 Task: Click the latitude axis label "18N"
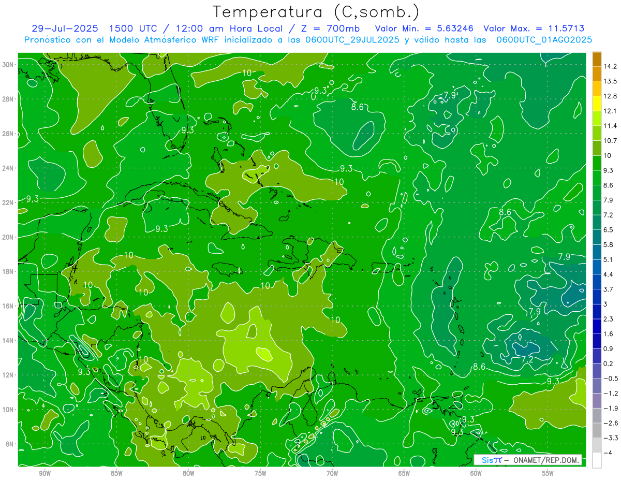tap(9, 271)
